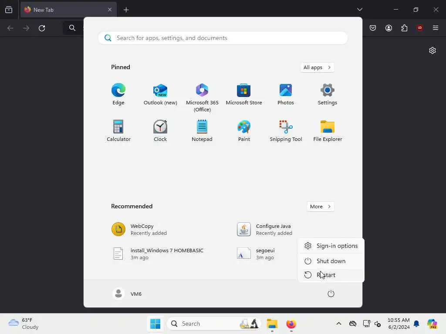Click the Windows Start button on taskbar
This screenshot has height=334, width=446.
tap(155, 324)
